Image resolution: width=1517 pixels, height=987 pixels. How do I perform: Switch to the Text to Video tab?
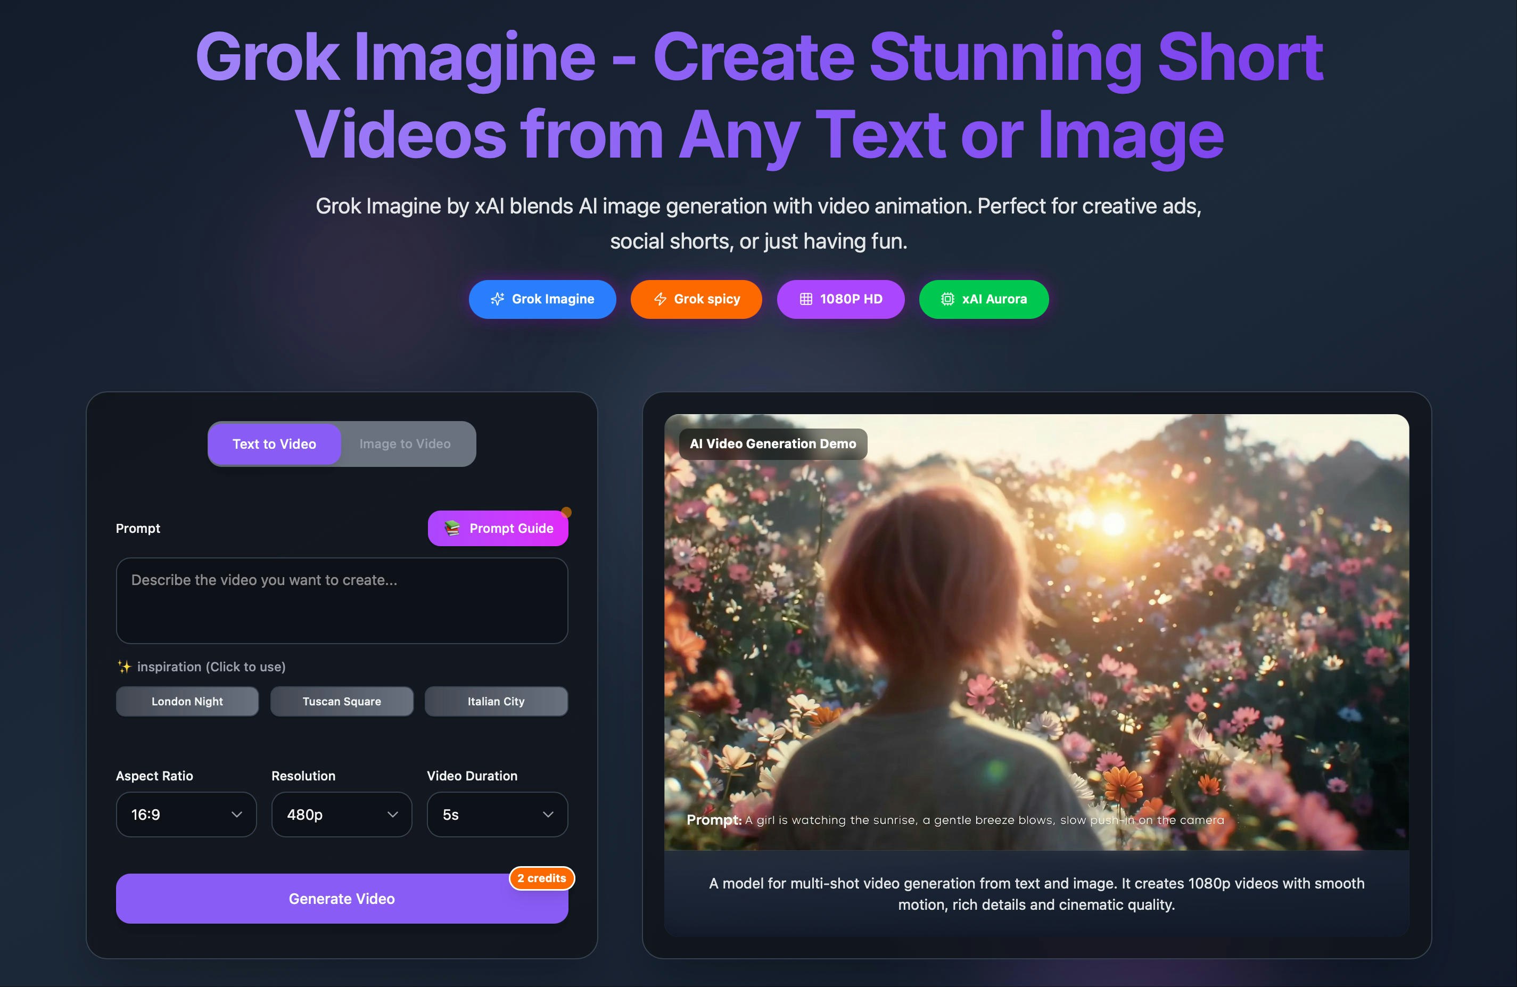click(x=274, y=444)
